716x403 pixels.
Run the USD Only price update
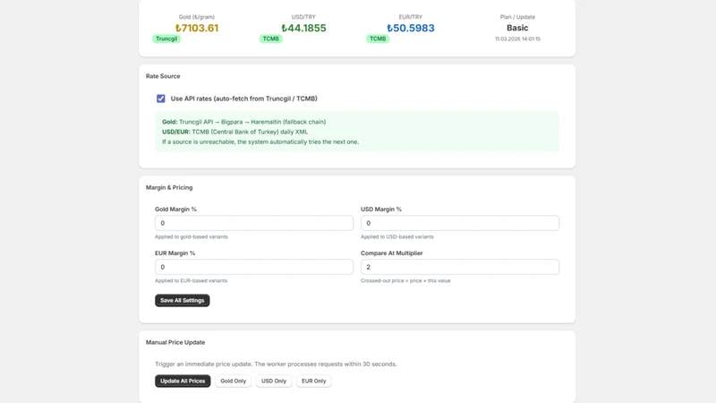pyautogui.click(x=274, y=381)
